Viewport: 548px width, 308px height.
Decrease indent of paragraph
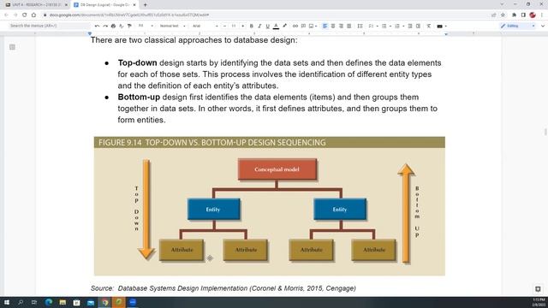(410, 26)
